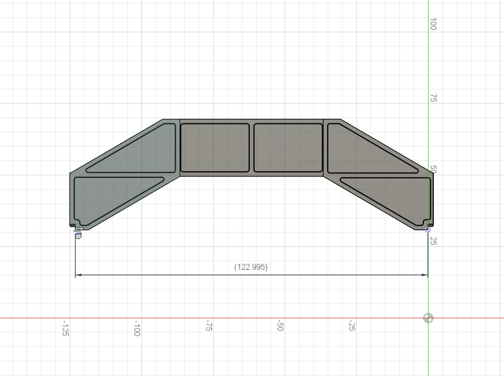Viewport: 504px width, 376px height.
Task: Select the lower-left parallelogram pocket profile
Action: click(x=109, y=199)
